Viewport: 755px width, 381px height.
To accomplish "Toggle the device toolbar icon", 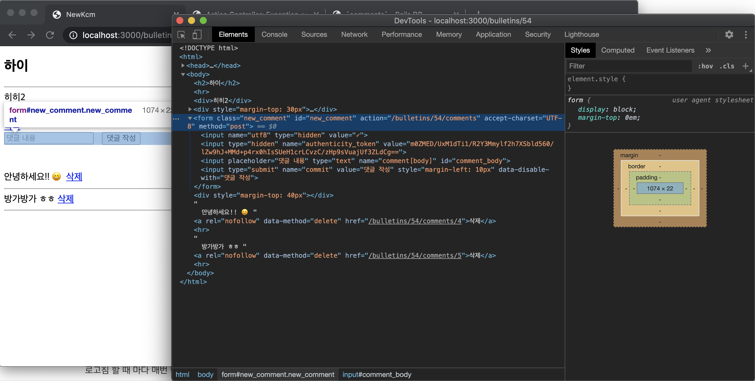I will pos(197,35).
